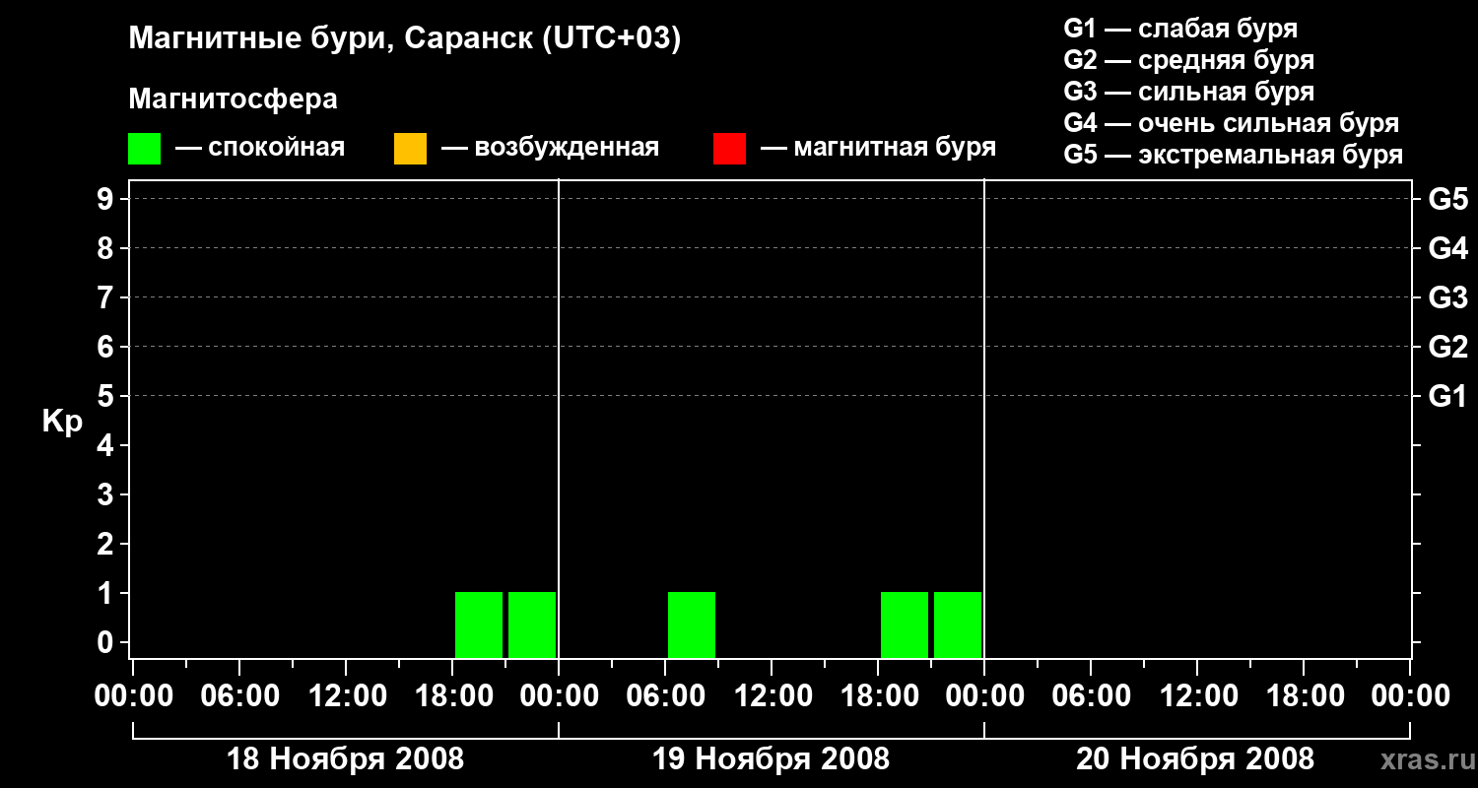Select the green bar at 06:00 on 19 November

click(692, 624)
